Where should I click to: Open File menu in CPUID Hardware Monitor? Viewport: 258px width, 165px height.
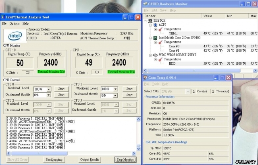click(x=146, y=10)
